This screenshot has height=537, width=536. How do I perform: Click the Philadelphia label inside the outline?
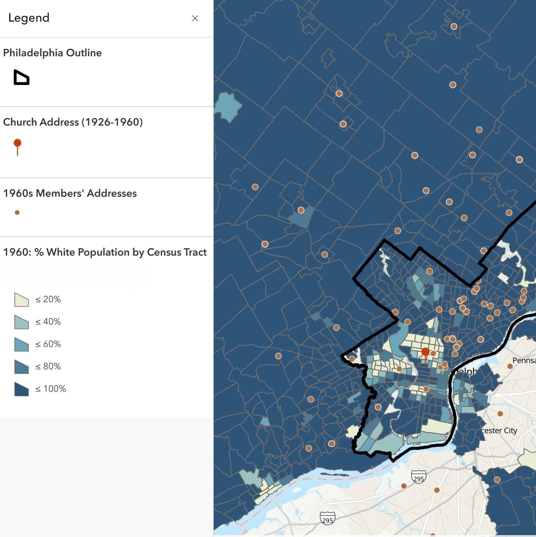pos(465,372)
